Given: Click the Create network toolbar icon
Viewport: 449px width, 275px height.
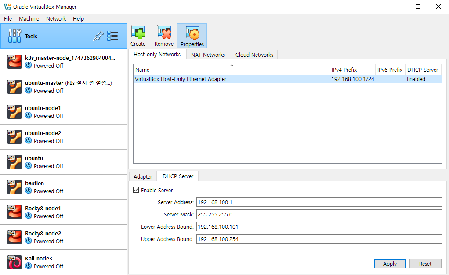Looking at the screenshot, I should 138,33.
